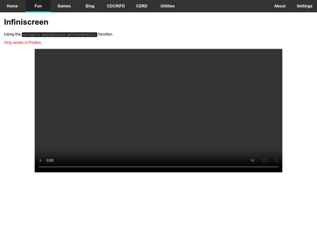Play the Infiniscreen video
This screenshot has height=237, width=317.
point(41,160)
